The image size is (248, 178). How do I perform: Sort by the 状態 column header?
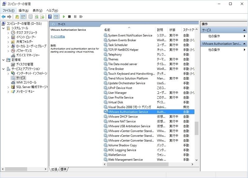coord(175,30)
